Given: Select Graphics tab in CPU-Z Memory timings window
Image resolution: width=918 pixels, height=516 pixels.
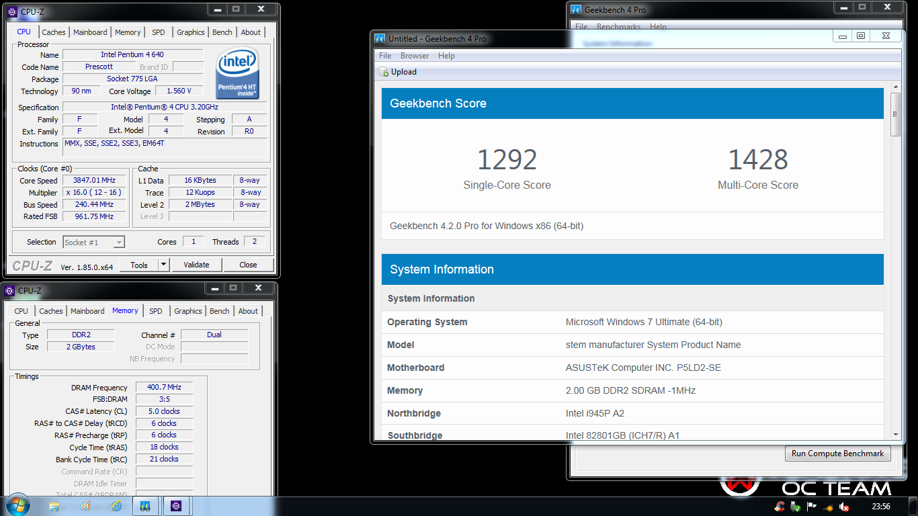Looking at the screenshot, I should point(188,311).
